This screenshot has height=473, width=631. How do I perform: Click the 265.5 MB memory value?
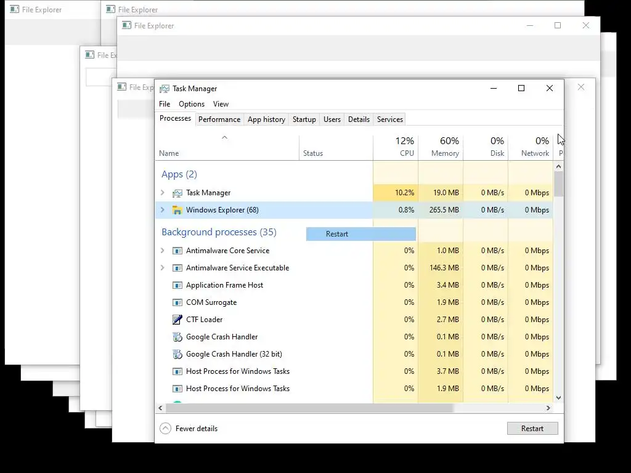click(x=444, y=210)
